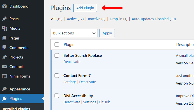Click the Appearance paintbrush icon
This screenshot has width=194, height=110.
[4, 89]
